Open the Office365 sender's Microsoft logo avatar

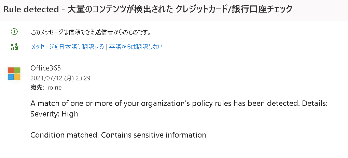click(x=14, y=74)
